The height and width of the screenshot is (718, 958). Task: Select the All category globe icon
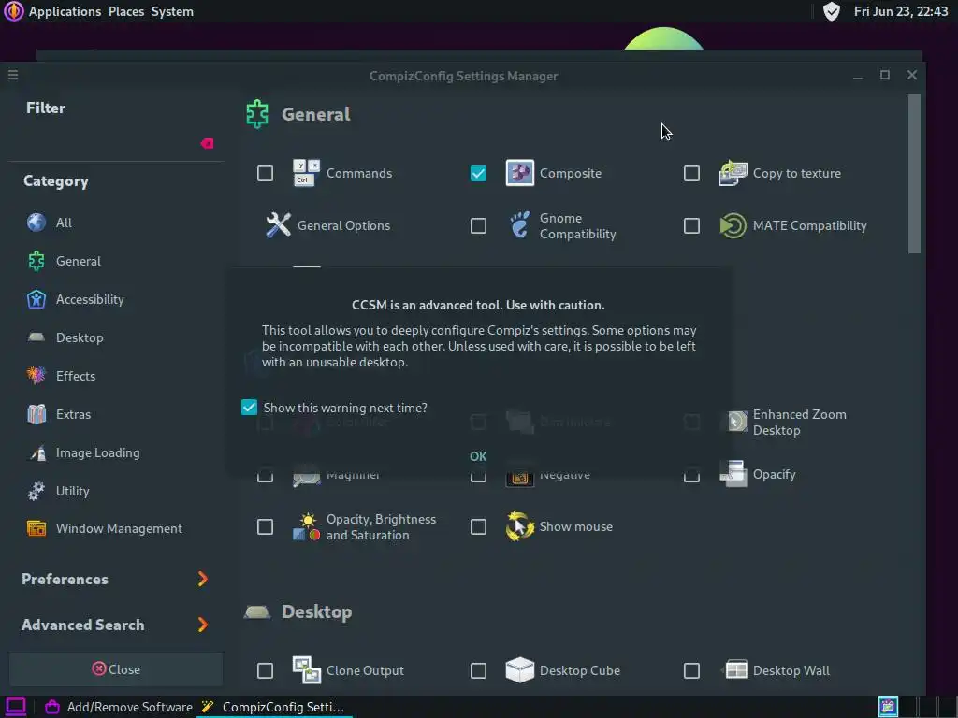coord(36,223)
